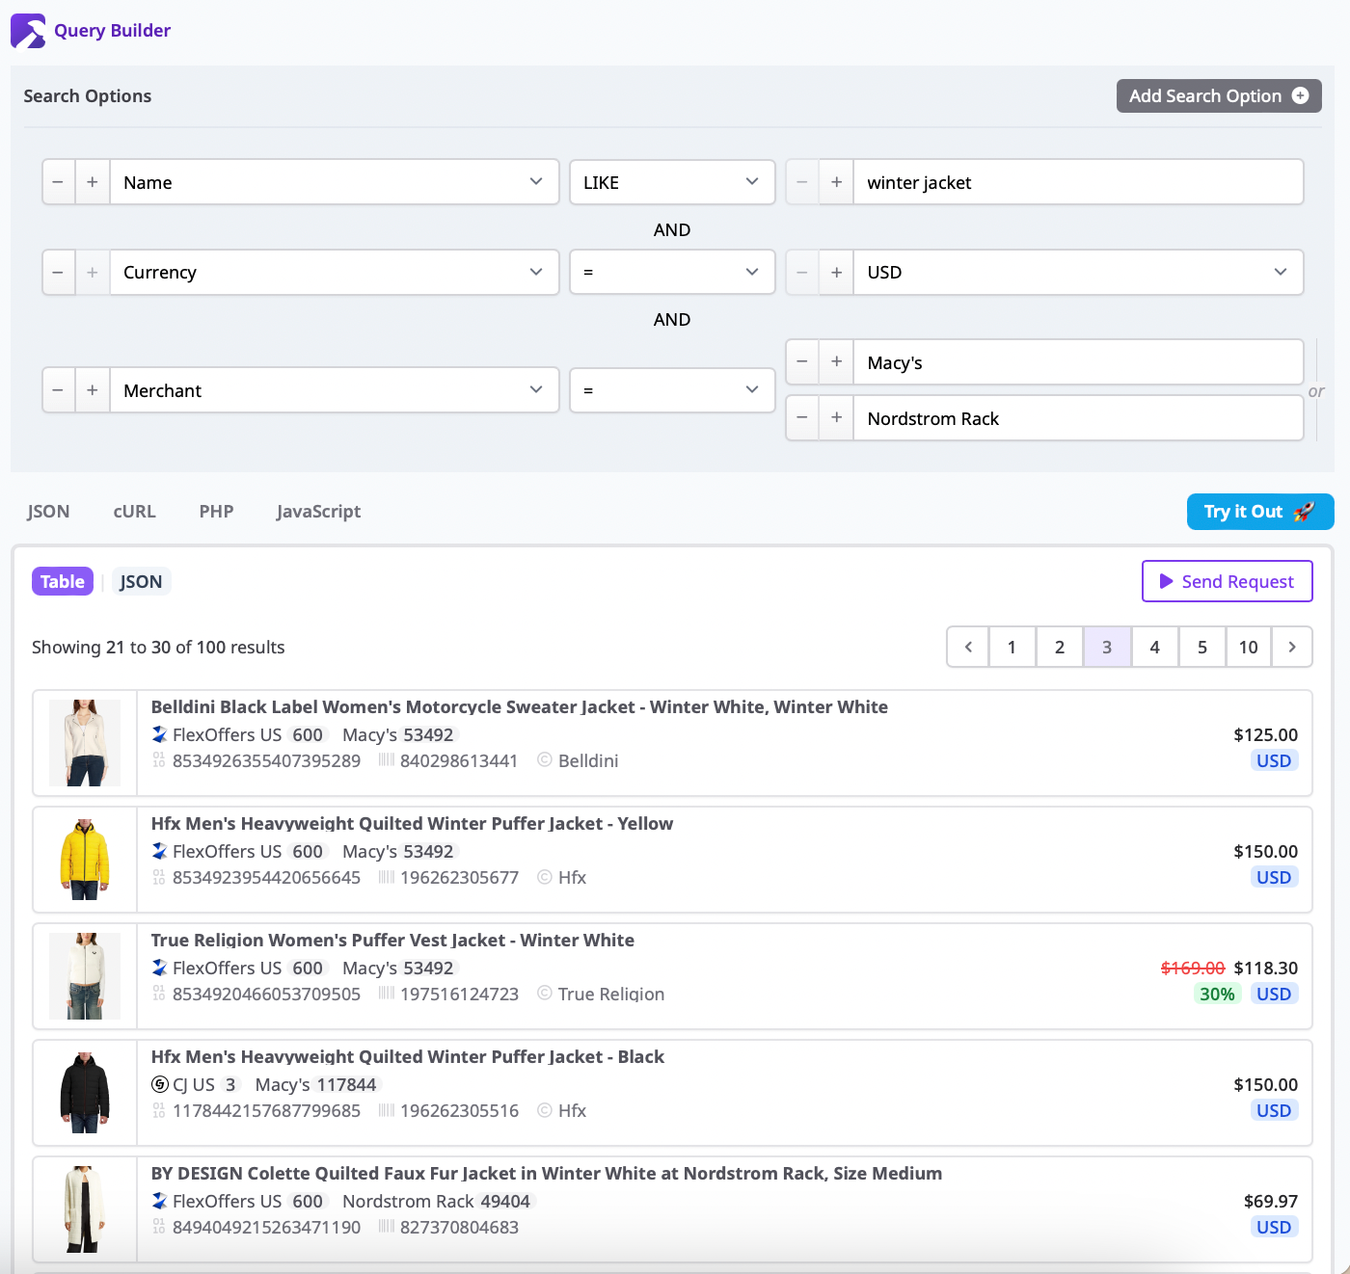
Task: Click the strikethrough $169.00 price
Action: tap(1193, 968)
